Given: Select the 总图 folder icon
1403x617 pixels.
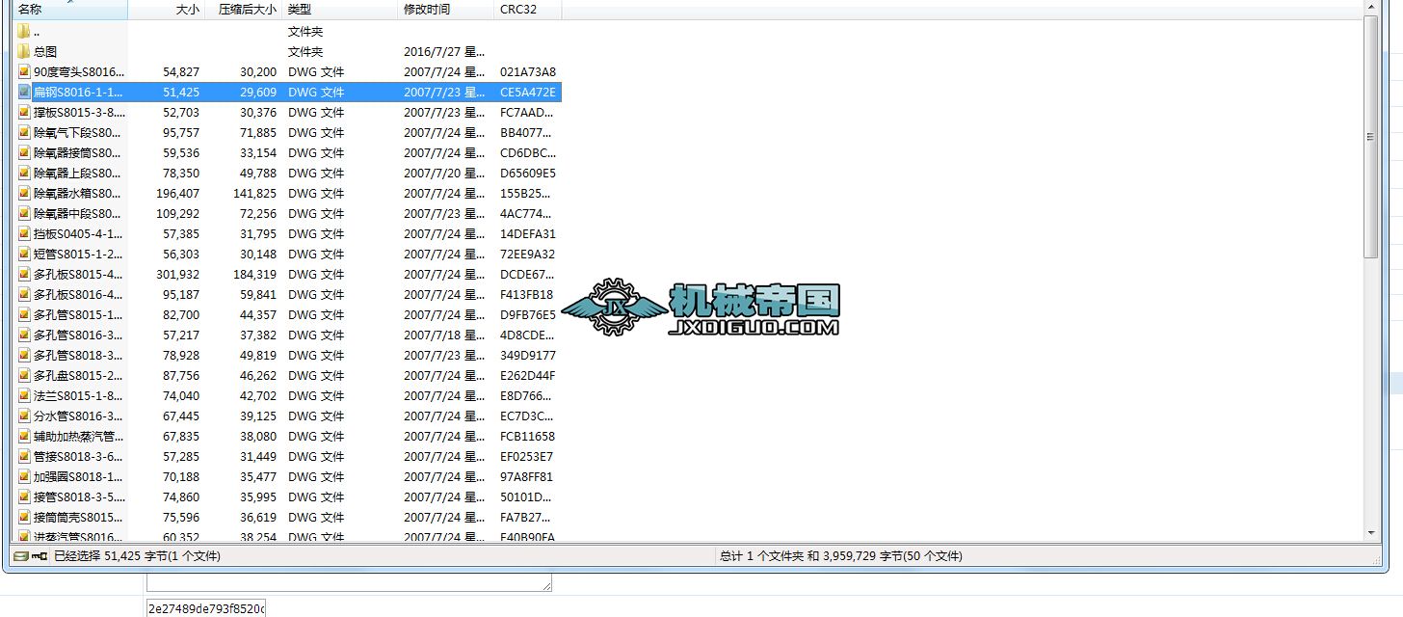Looking at the screenshot, I should click(24, 52).
